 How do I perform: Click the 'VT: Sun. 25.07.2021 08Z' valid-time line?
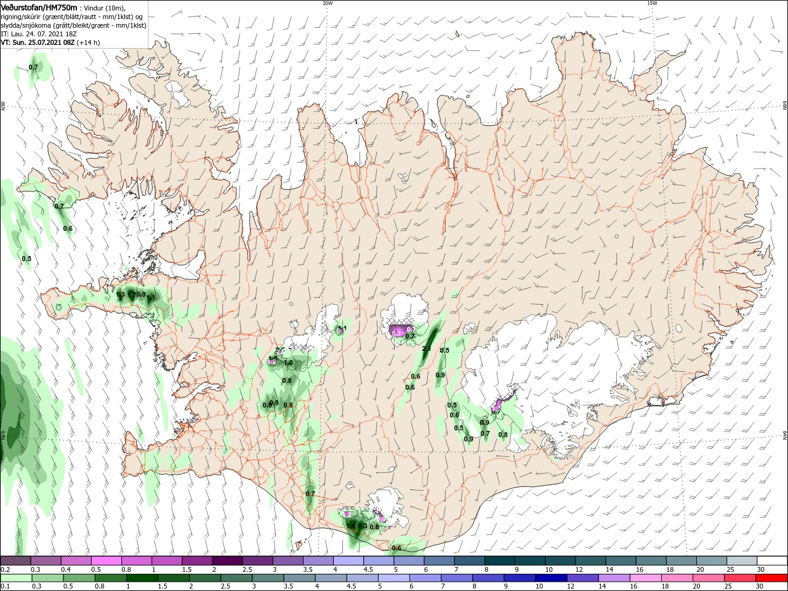[38, 42]
